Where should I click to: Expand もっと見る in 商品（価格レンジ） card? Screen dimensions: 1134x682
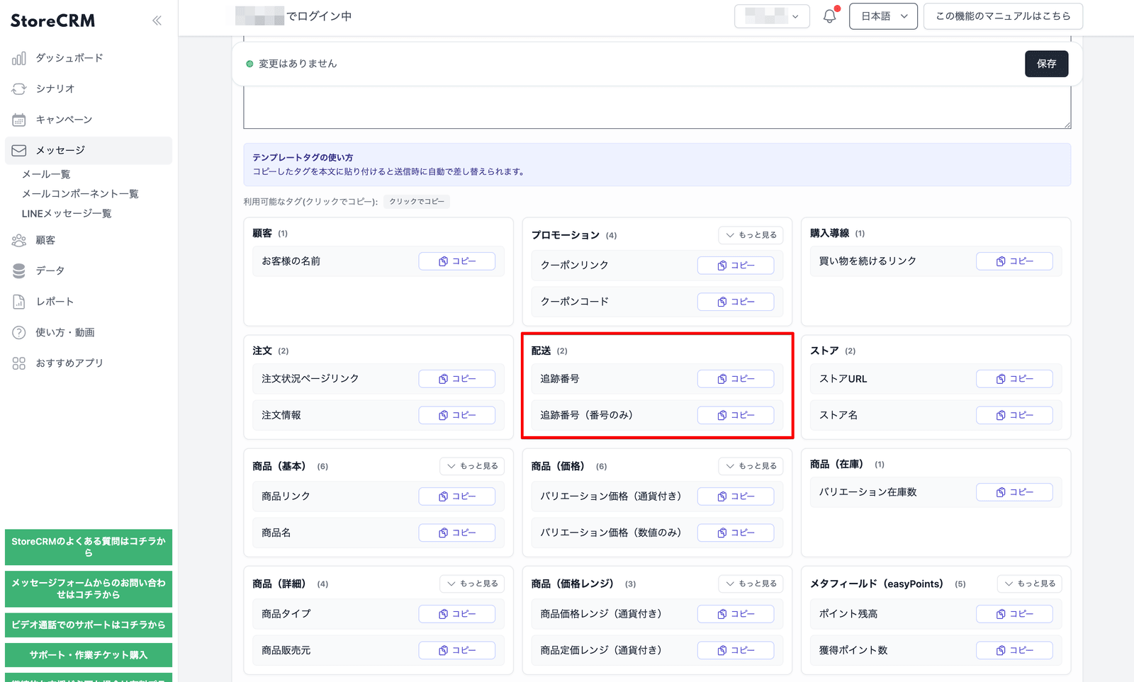(751, 584)
